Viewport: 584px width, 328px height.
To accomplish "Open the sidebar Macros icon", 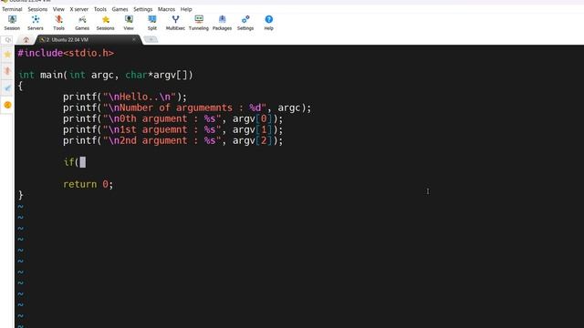I will [x=7, y=87].
